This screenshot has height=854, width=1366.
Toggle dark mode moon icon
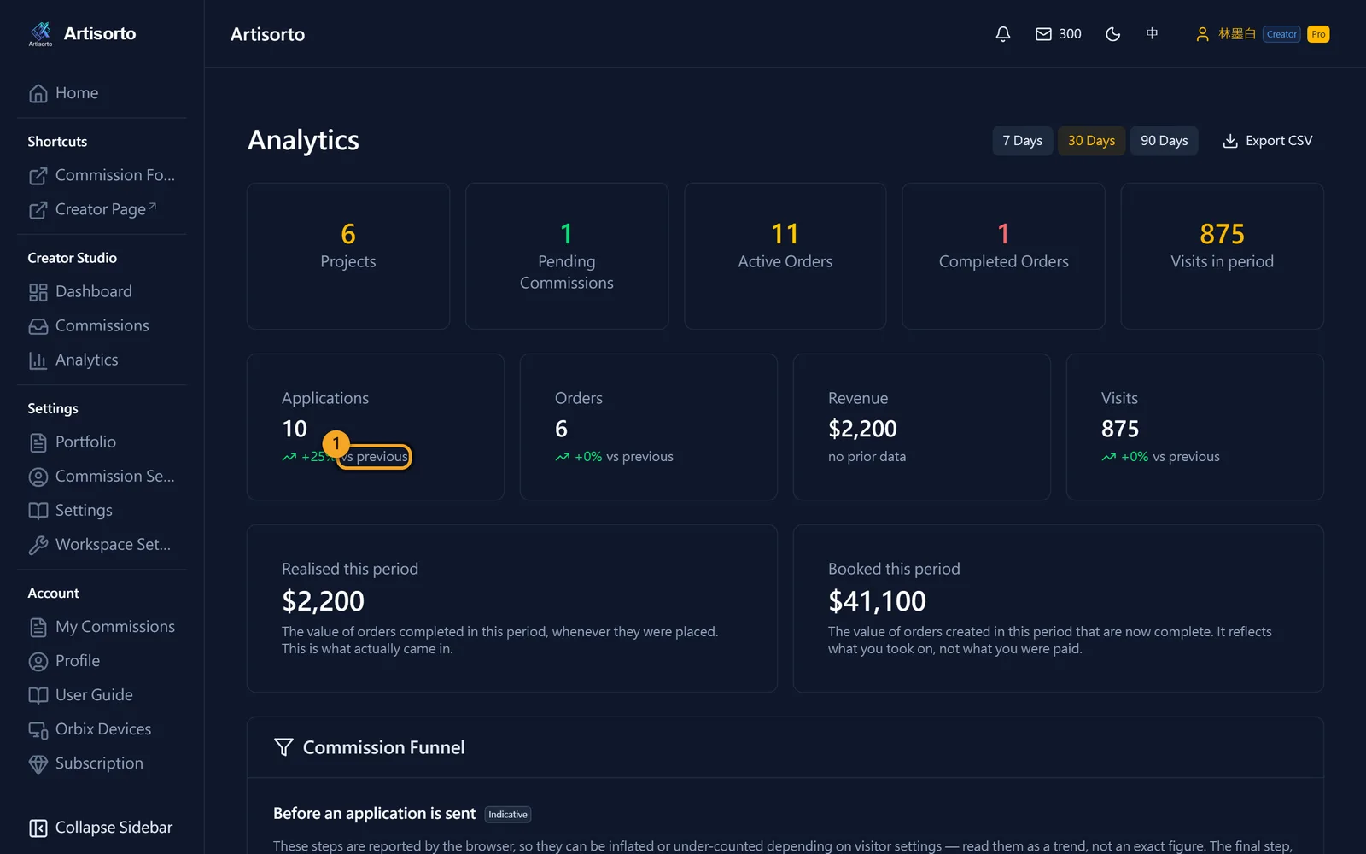(x=1112, y=34)
